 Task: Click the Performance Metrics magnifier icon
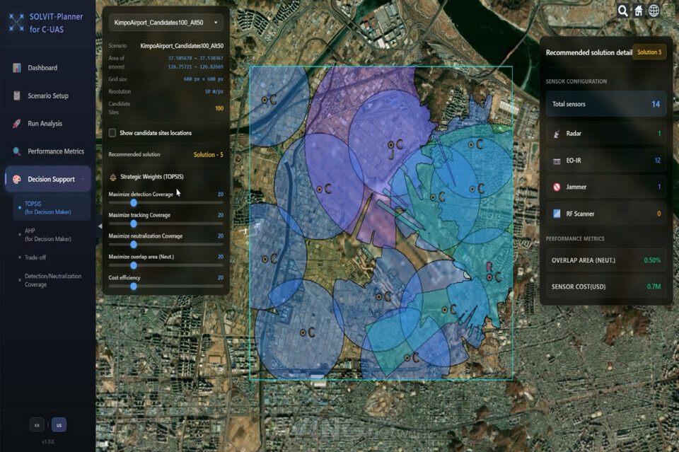(16, 151)
